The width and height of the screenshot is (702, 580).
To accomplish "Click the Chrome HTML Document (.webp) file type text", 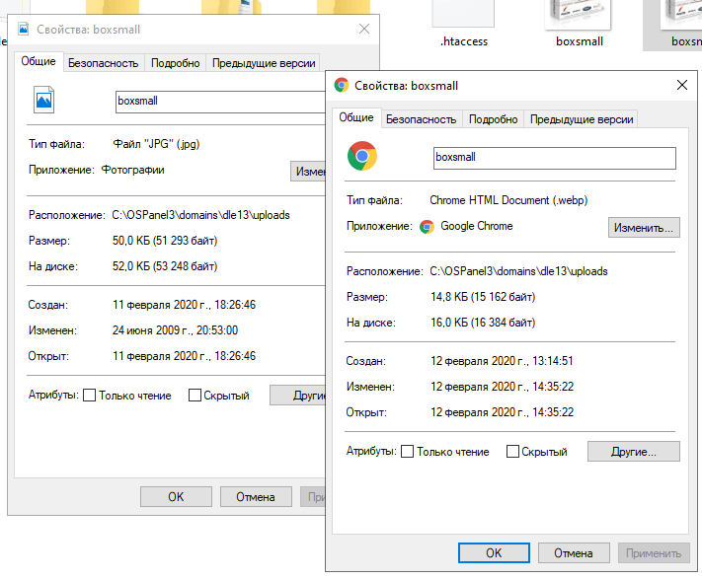I will (x=508, y=200).
